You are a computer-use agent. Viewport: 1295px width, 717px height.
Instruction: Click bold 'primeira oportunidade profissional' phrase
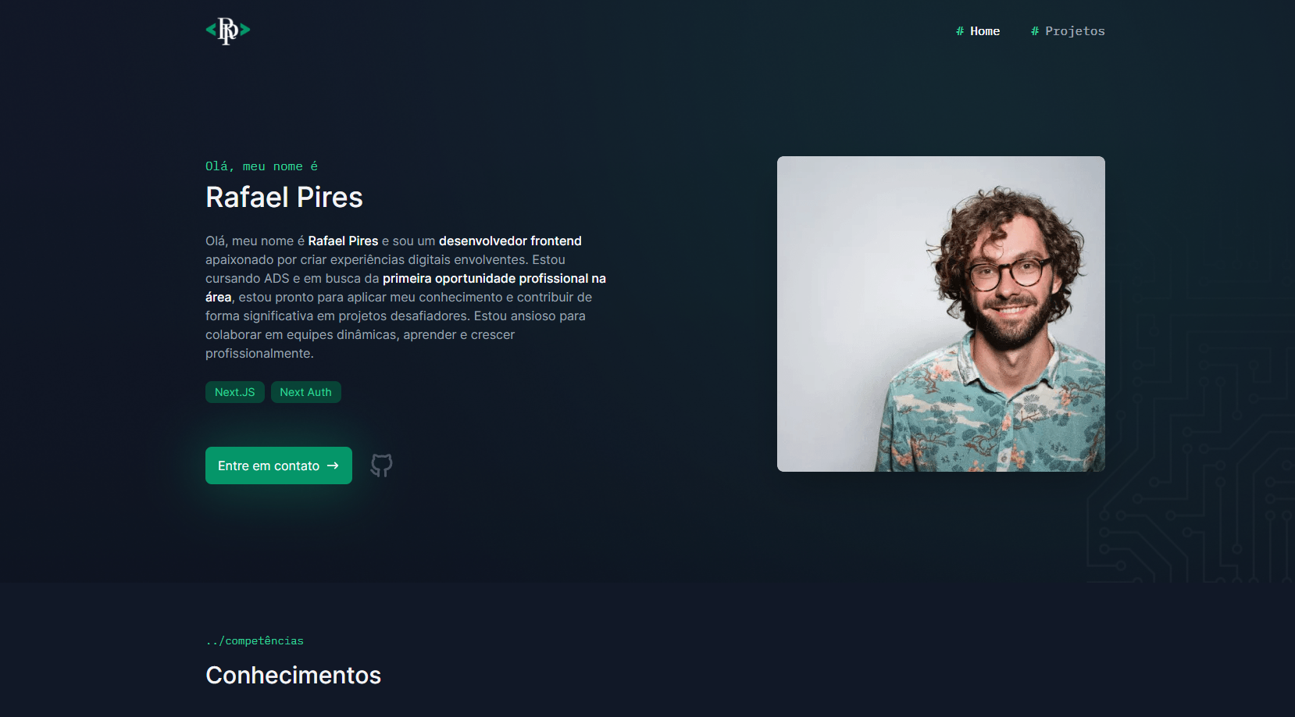click(485, 278)
